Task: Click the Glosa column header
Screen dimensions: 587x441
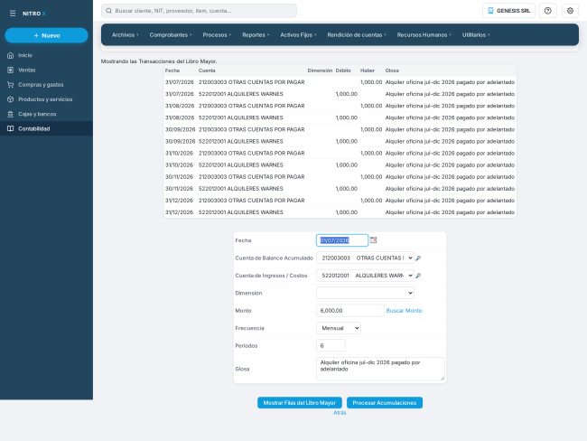Action: [392, 70]
